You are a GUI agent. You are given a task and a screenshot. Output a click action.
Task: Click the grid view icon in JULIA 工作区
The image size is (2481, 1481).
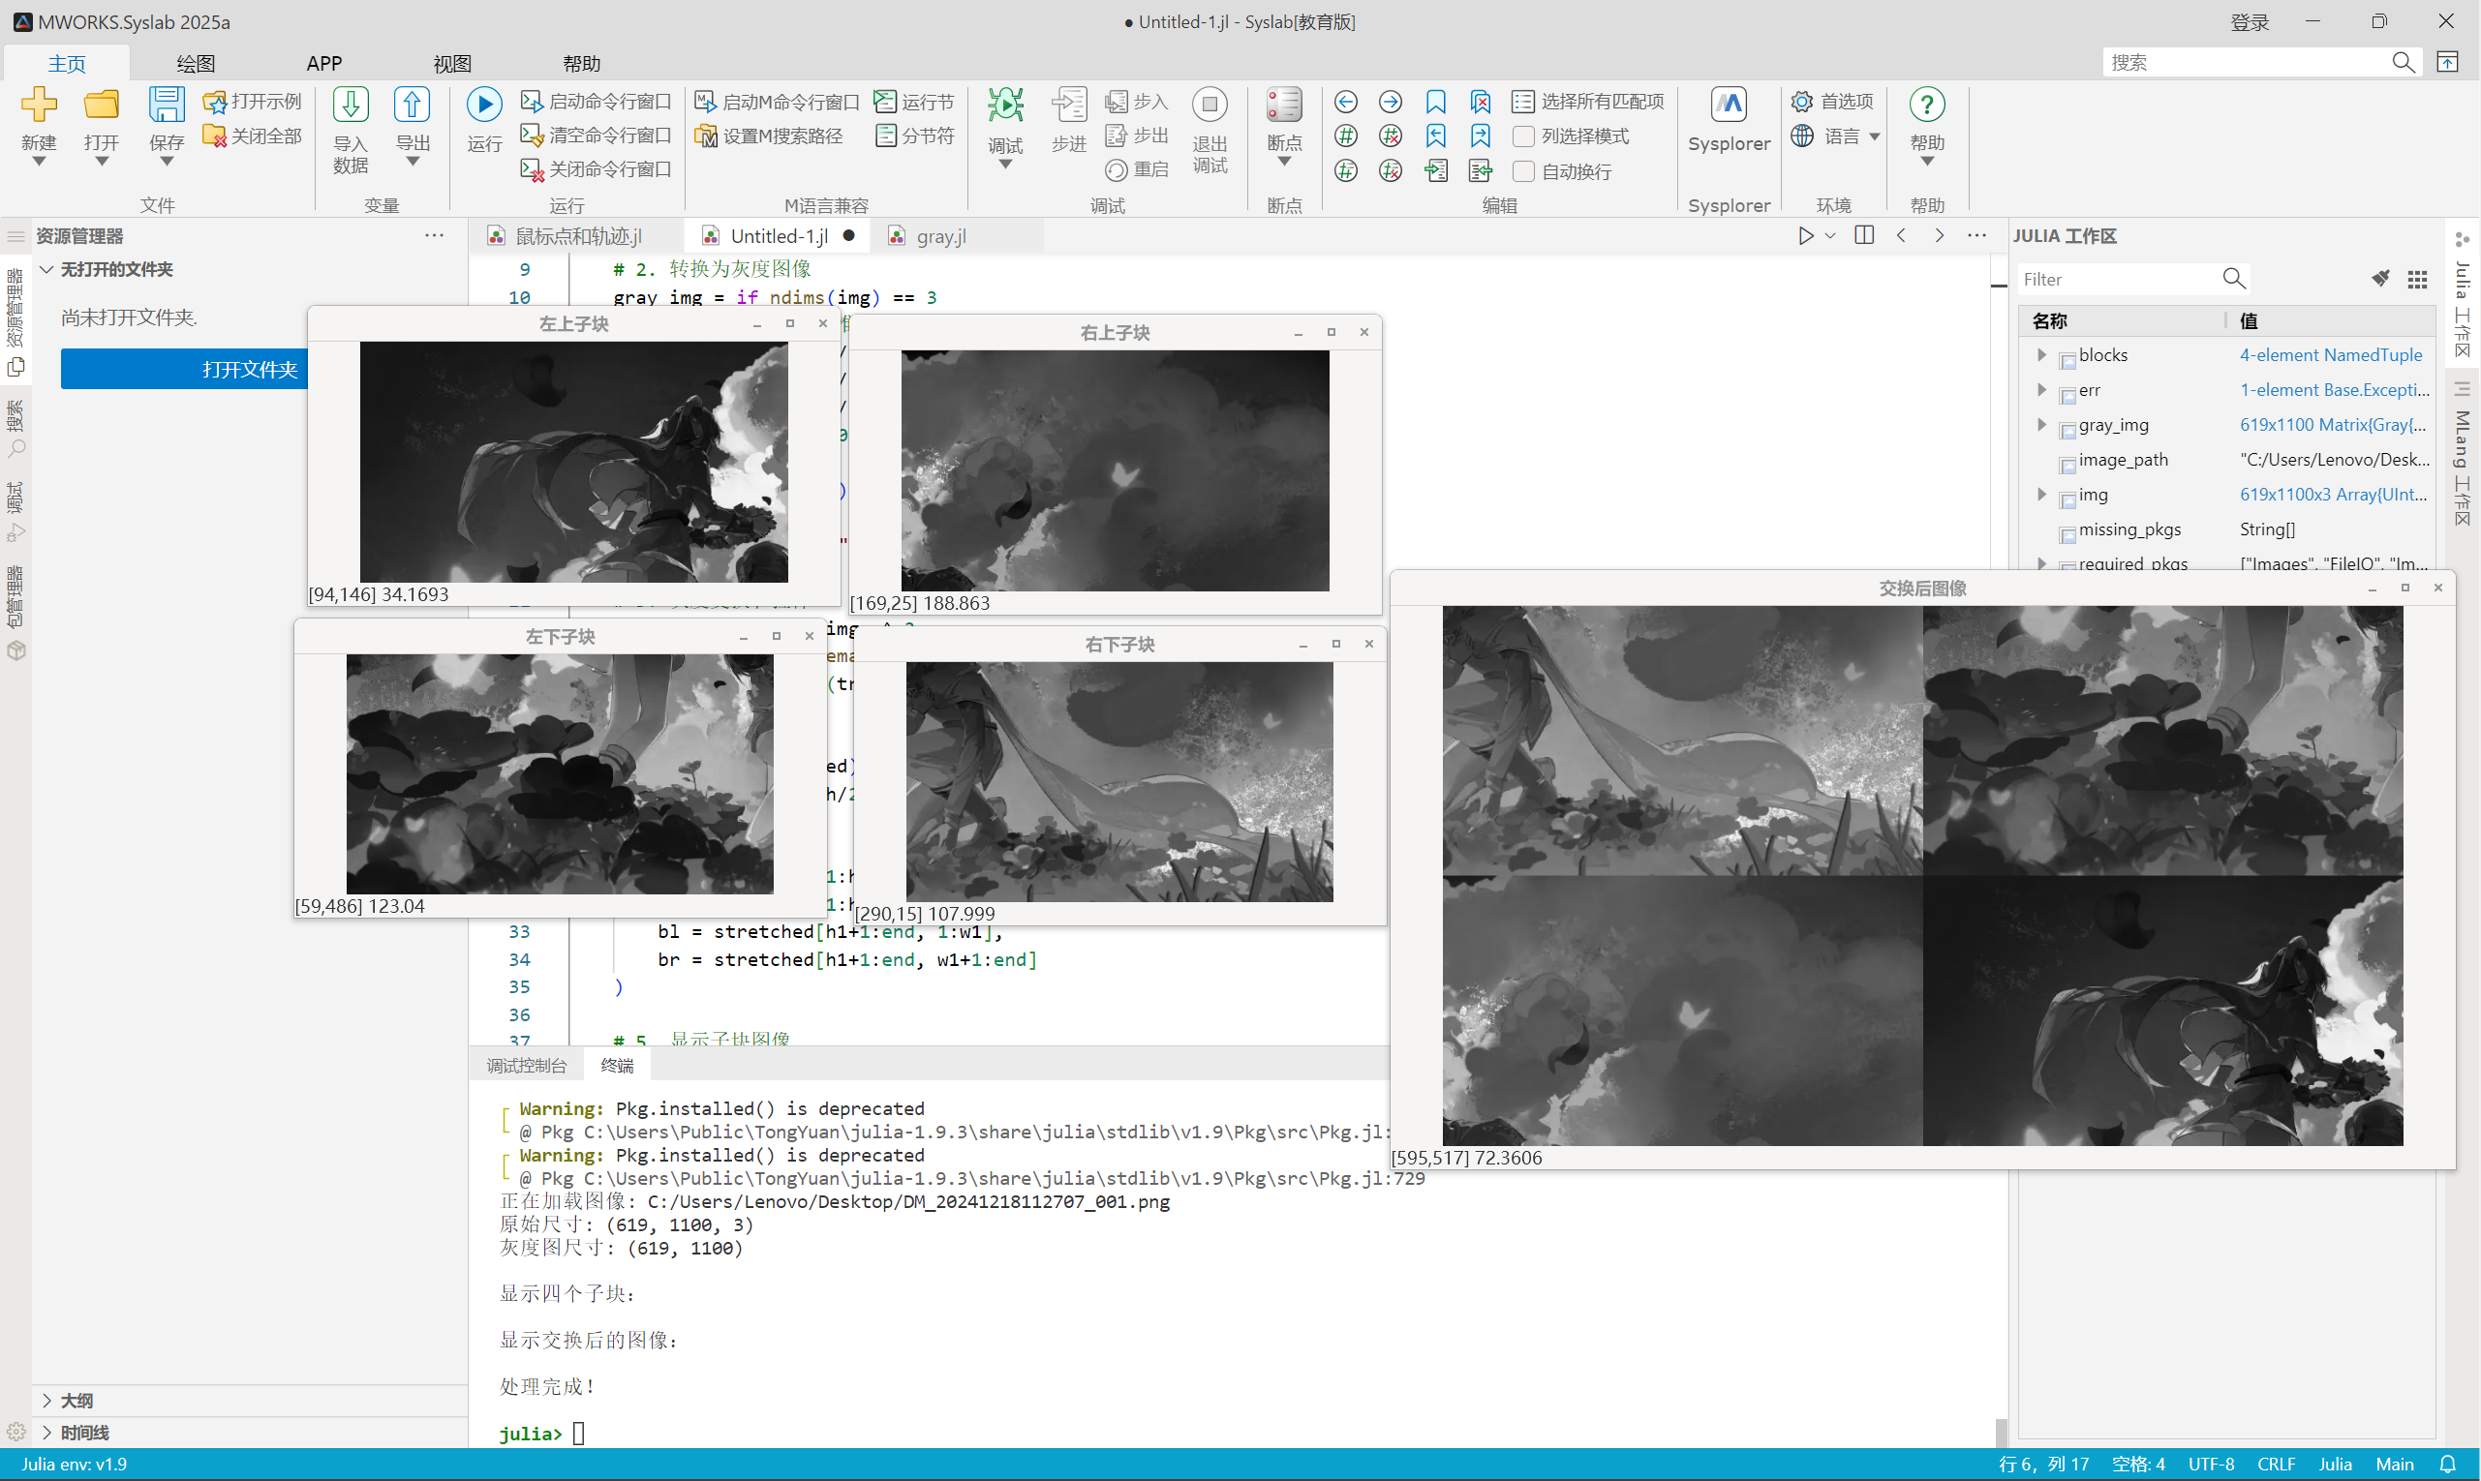click(x=2417, y=280)
